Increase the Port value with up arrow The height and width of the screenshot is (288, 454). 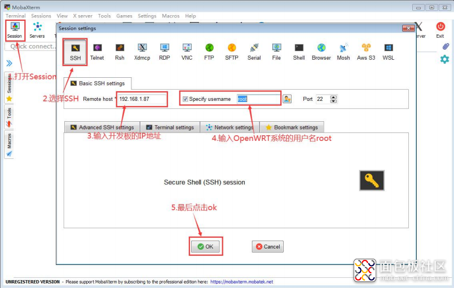333,97
